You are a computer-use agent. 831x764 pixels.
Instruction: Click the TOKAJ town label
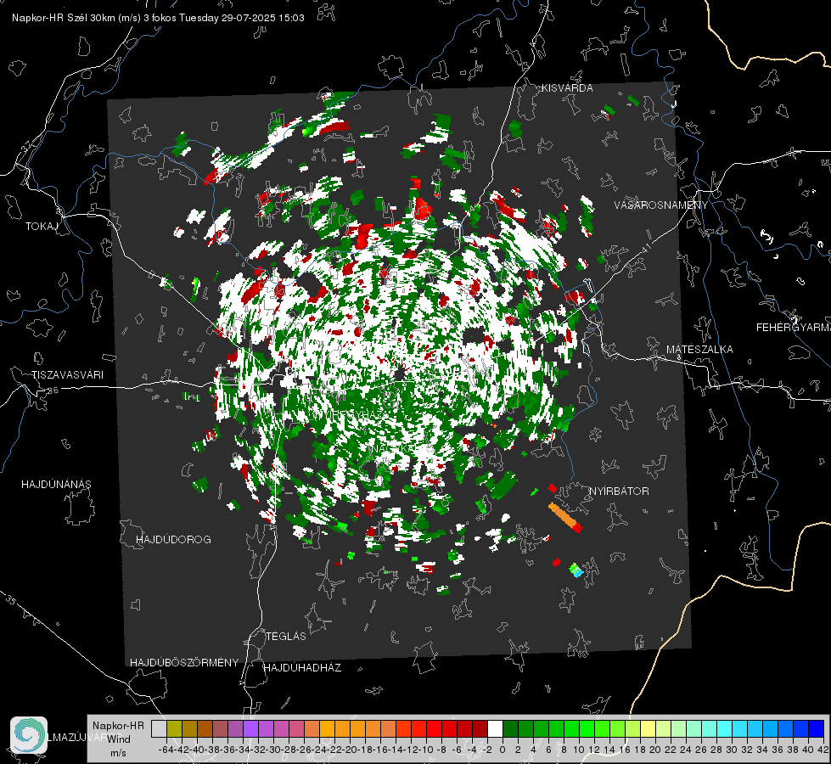point(42,227)
